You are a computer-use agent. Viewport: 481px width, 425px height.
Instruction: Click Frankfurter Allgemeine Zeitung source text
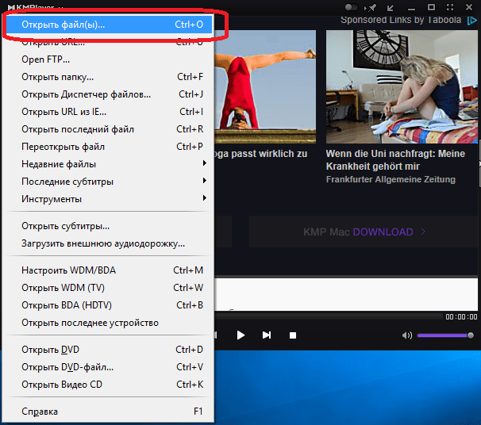(x=391, y=179)
